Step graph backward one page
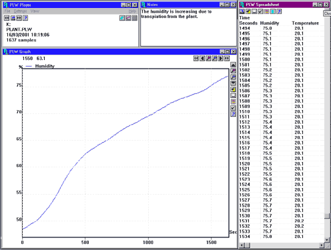331x250 pixels. tap(202, 59)
